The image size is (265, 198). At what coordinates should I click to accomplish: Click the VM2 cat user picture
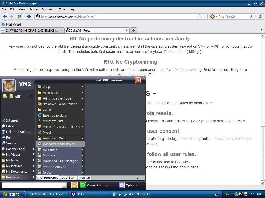(x=9, y=86)
